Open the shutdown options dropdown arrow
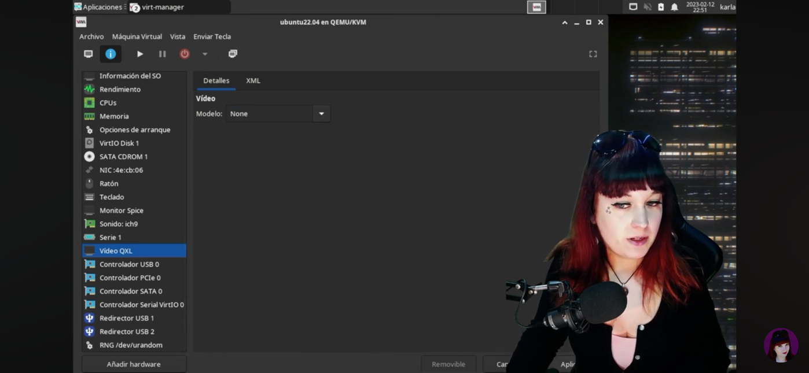This screenshot has height=373, width=809. click(205, 54)
